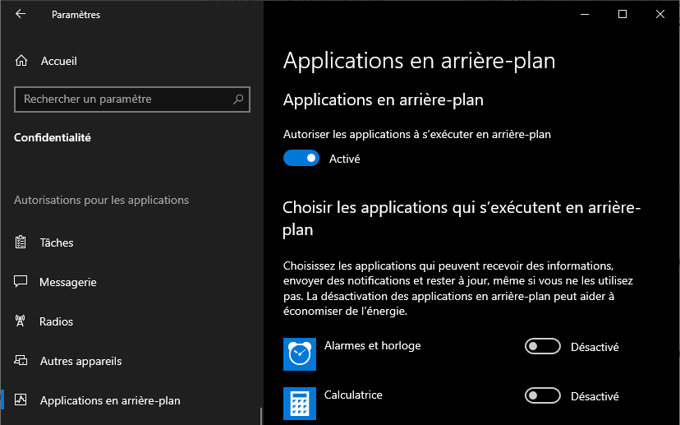
Task: Open the Tâches settings page
Action: (x=57, y=243)
